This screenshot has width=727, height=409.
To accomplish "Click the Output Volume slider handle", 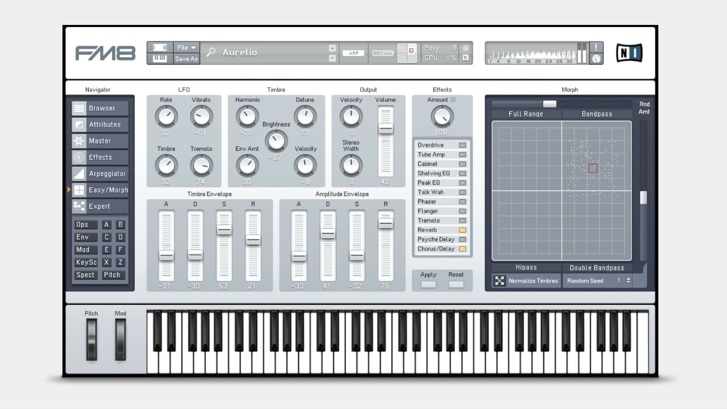I will (x=385, y=129).
